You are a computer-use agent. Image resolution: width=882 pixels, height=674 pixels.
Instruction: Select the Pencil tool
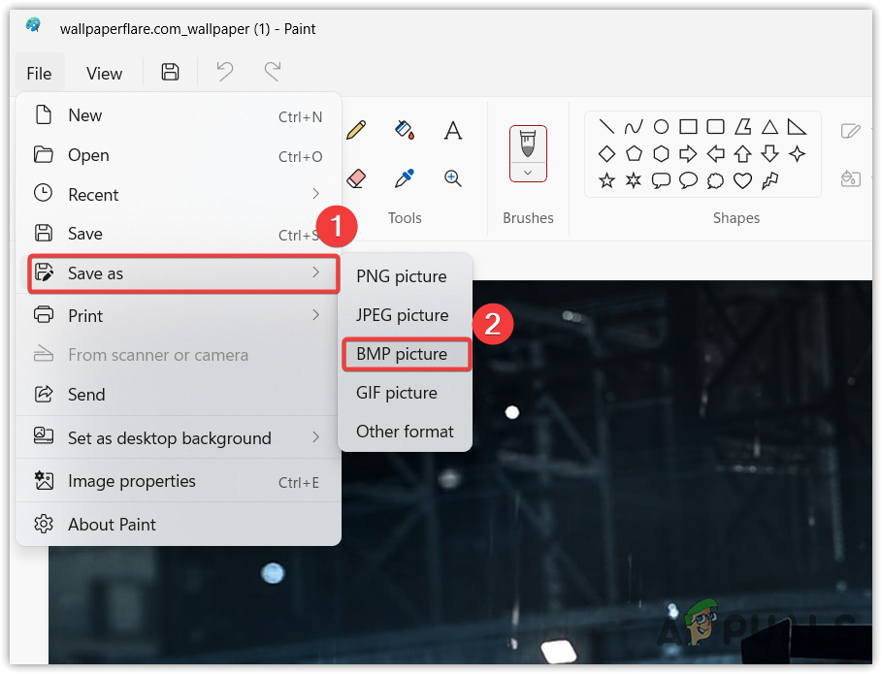tap(356, 129)
